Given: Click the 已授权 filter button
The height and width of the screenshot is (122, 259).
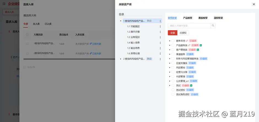Looking at the screenshot, I should coord(183,33).
